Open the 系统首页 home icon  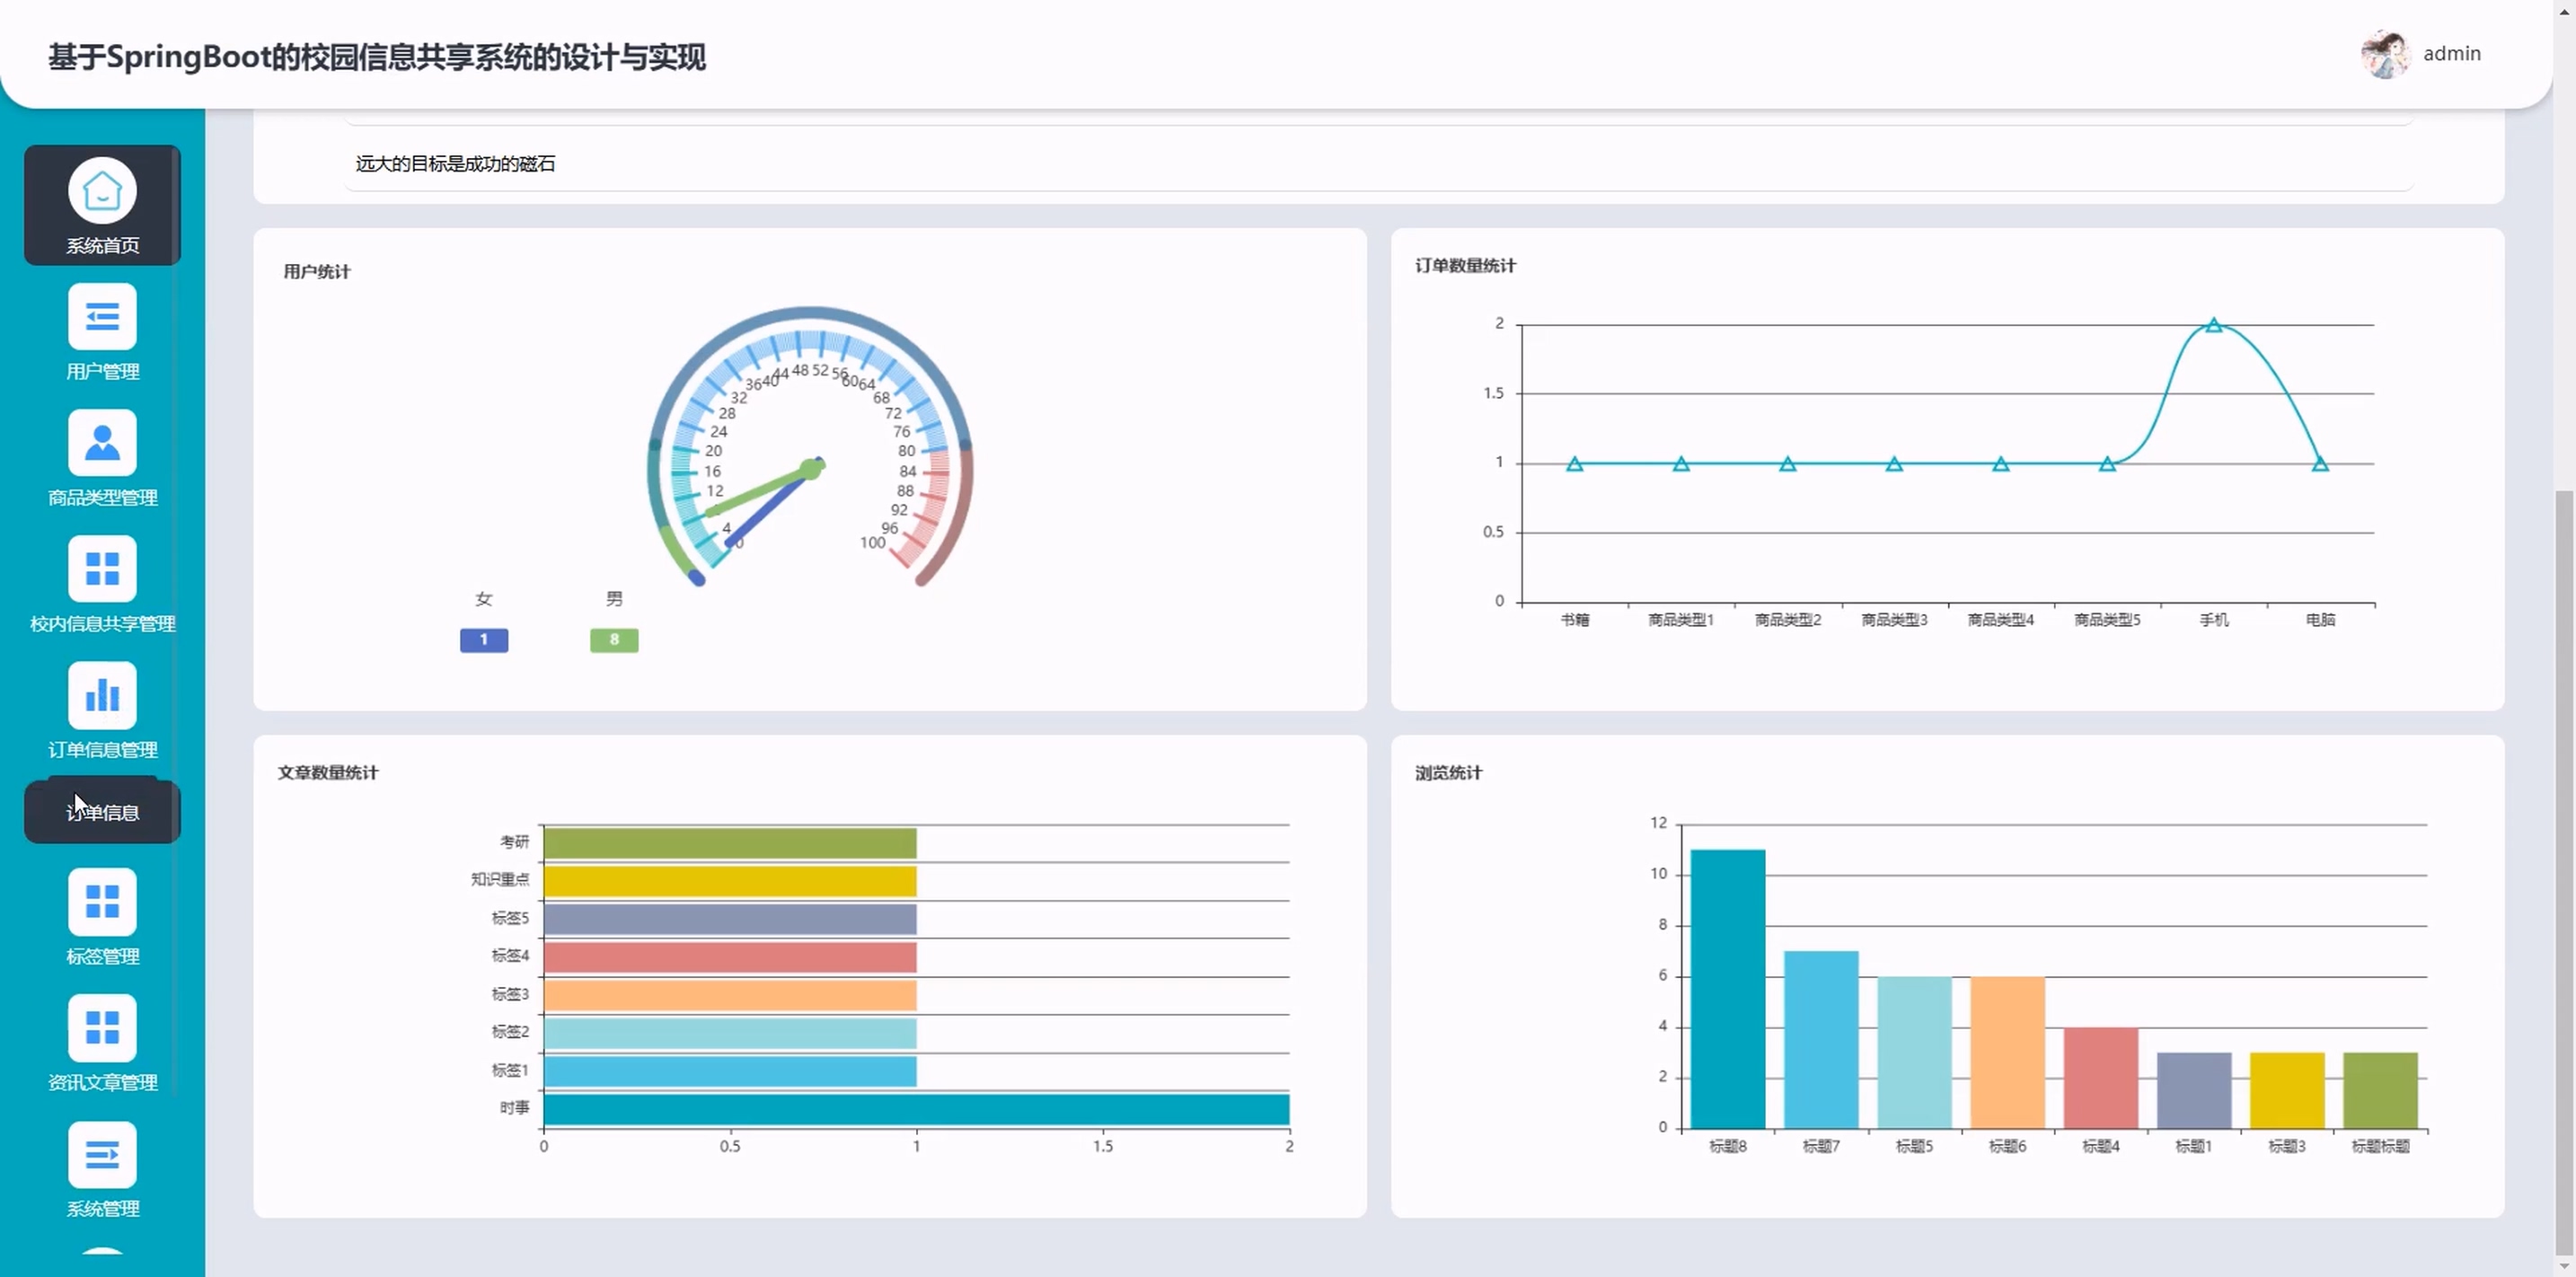[102, 191]
